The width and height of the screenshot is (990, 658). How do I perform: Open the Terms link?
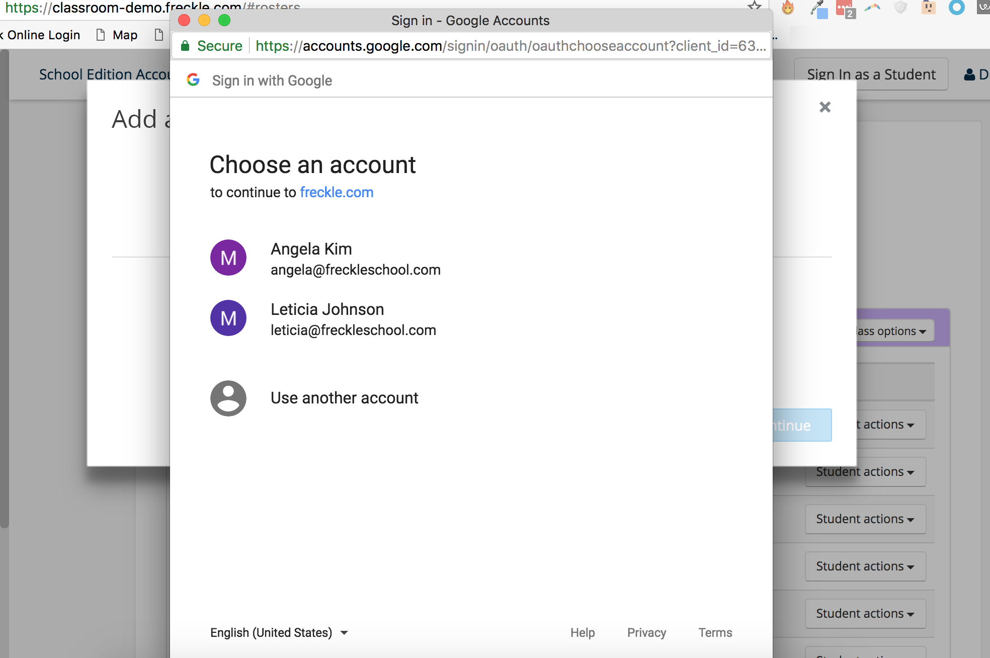point(715,632)
